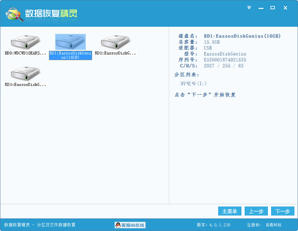Click the 主菜单 button

click(230, 211)
